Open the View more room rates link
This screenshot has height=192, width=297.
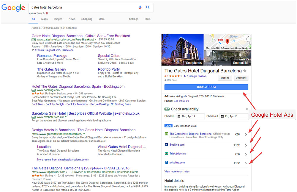[177, 171]
